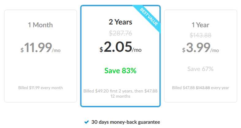Image resolution: width=241 pixels, height=128 pixels.
Task: Click the $11.99/mo price text
Action: click(41, 48)
